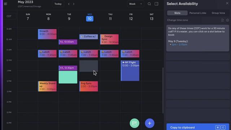Click the green availability round button

134,123
